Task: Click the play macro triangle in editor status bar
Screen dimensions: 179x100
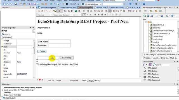Action: coord(37,80)
